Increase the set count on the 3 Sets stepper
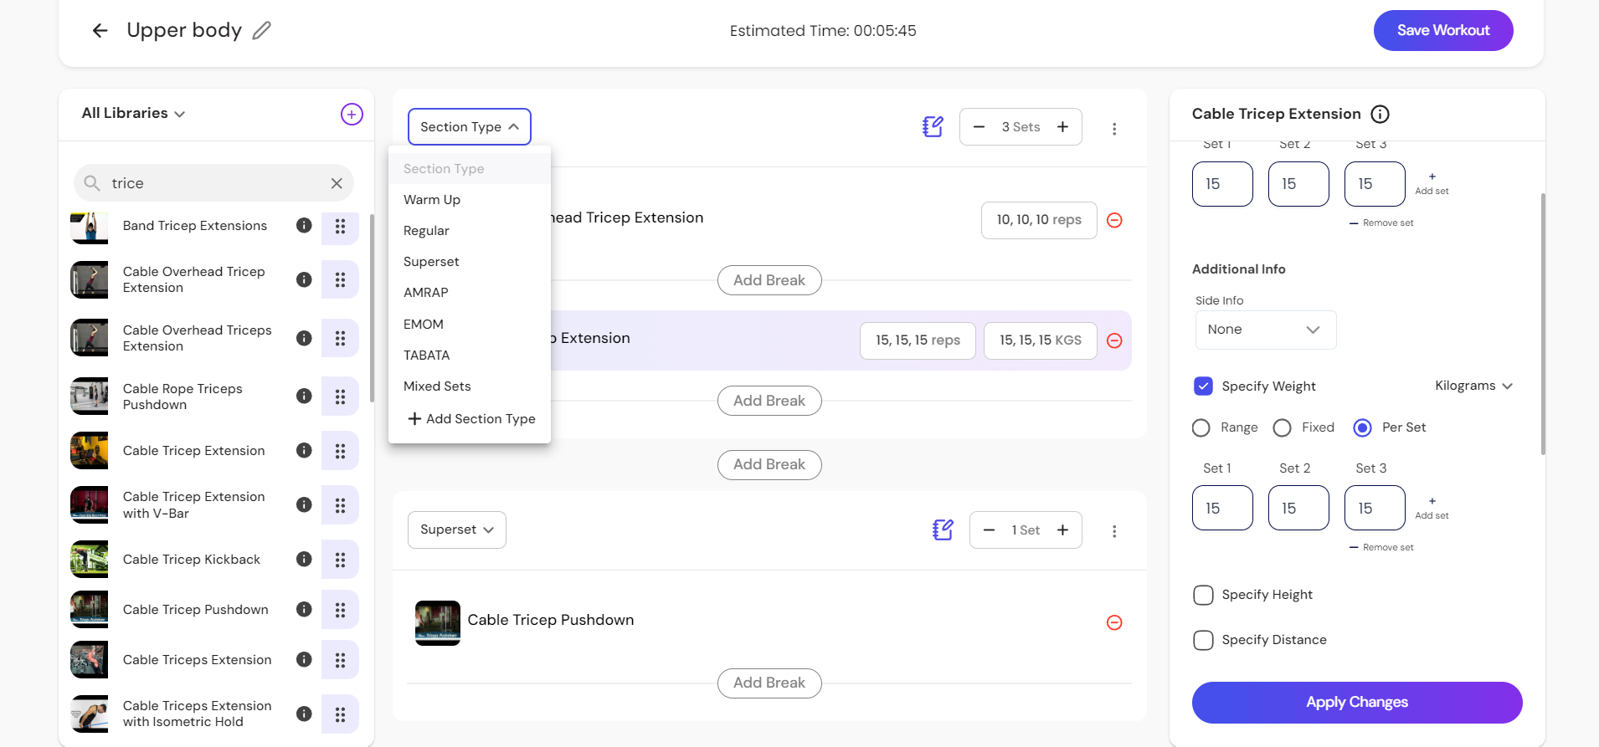 [1062, 127]
